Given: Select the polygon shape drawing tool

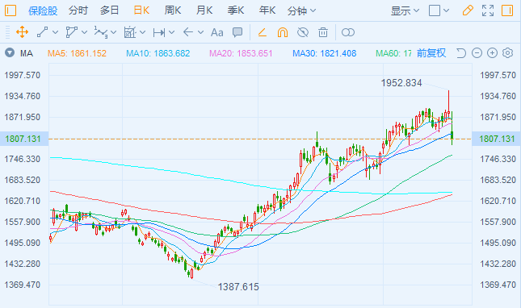Looking at the screenshot, I should point(71,32).
